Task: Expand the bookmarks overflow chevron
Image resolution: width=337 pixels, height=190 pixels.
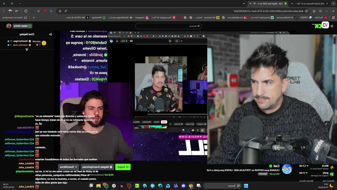Action: (x=34, y=18)
